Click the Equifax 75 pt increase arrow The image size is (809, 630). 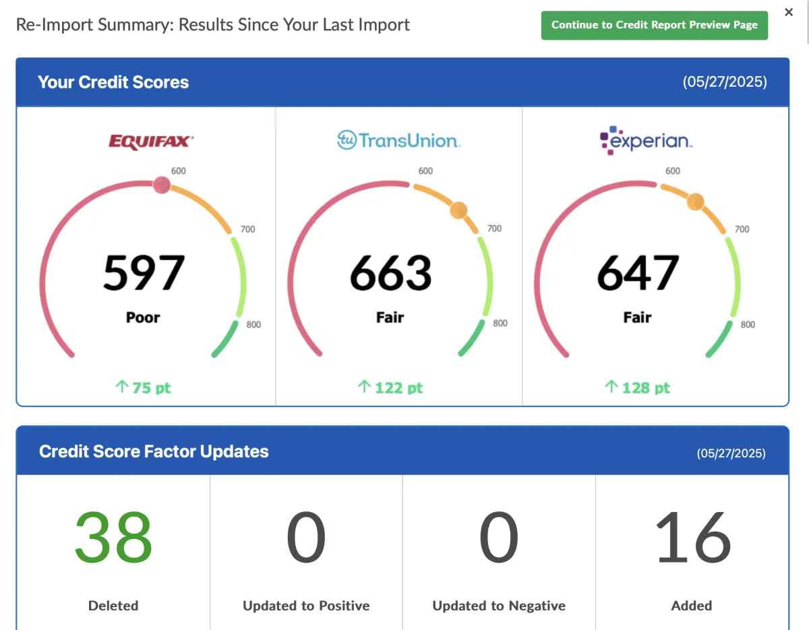pyautogui.click(x=122, y=387)
